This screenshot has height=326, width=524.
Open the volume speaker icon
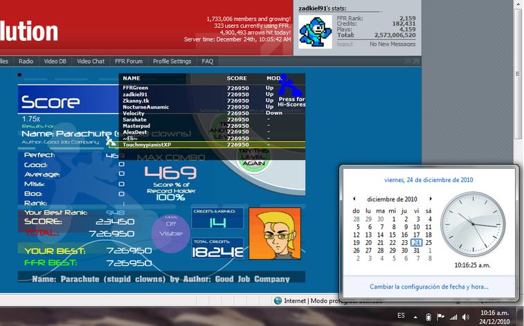click(x=465, y=317)
